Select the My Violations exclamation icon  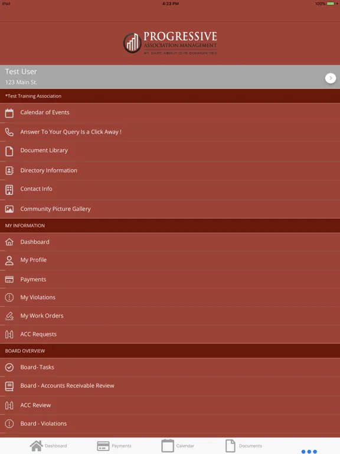9,297
